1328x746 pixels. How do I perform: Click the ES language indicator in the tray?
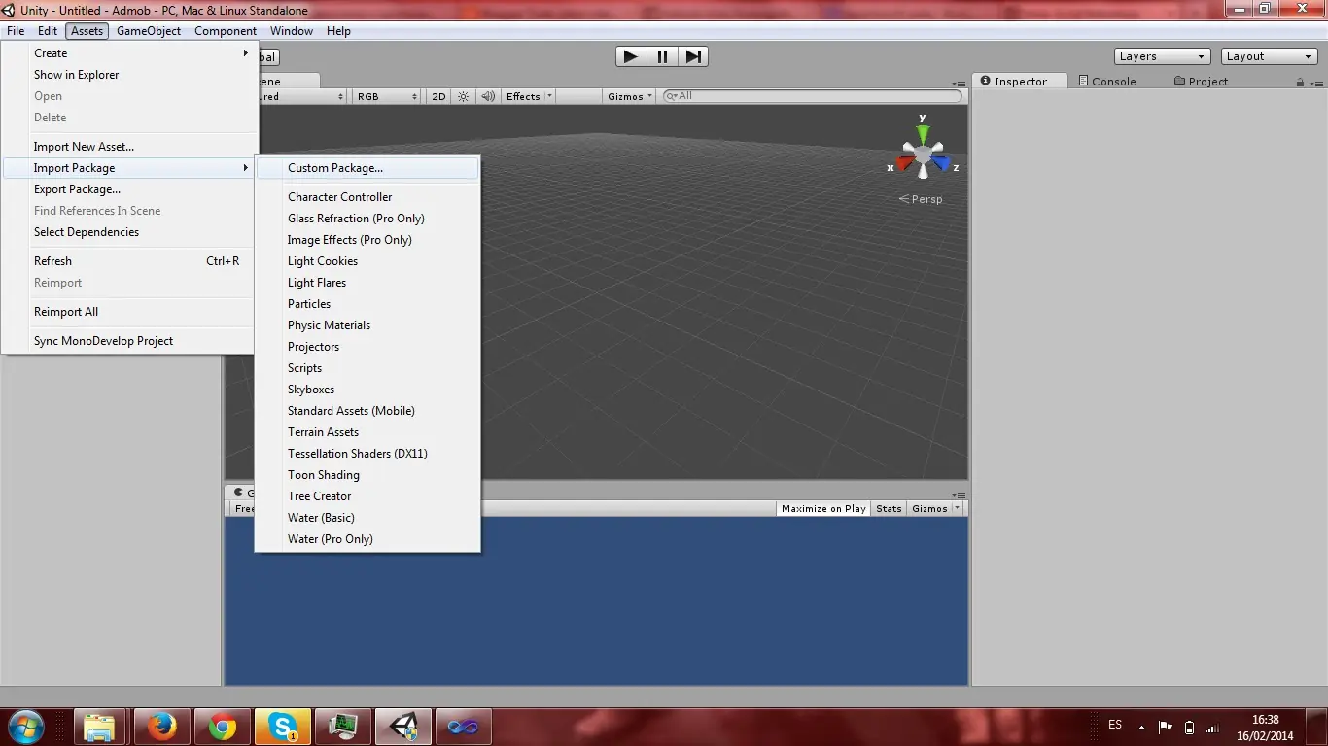tap(1115, 725)
